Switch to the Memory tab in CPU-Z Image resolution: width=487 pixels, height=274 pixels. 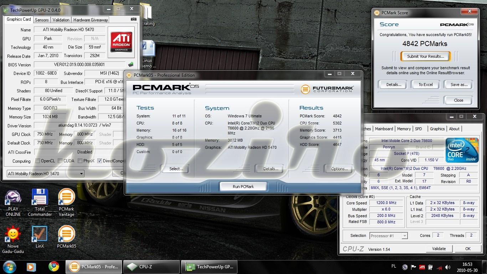(404, 129)
